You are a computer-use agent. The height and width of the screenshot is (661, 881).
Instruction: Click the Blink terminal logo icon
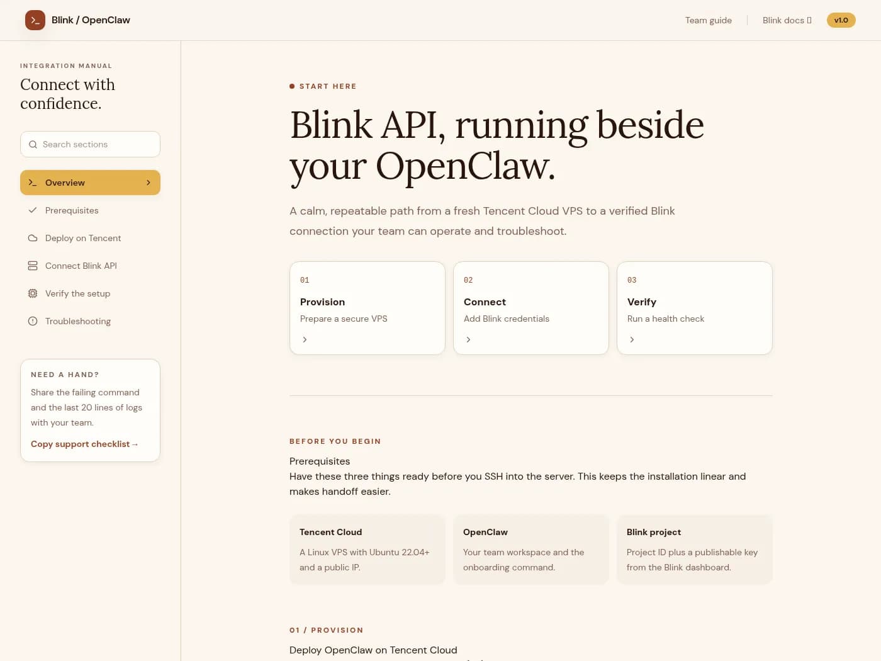[x=35, y=20]
